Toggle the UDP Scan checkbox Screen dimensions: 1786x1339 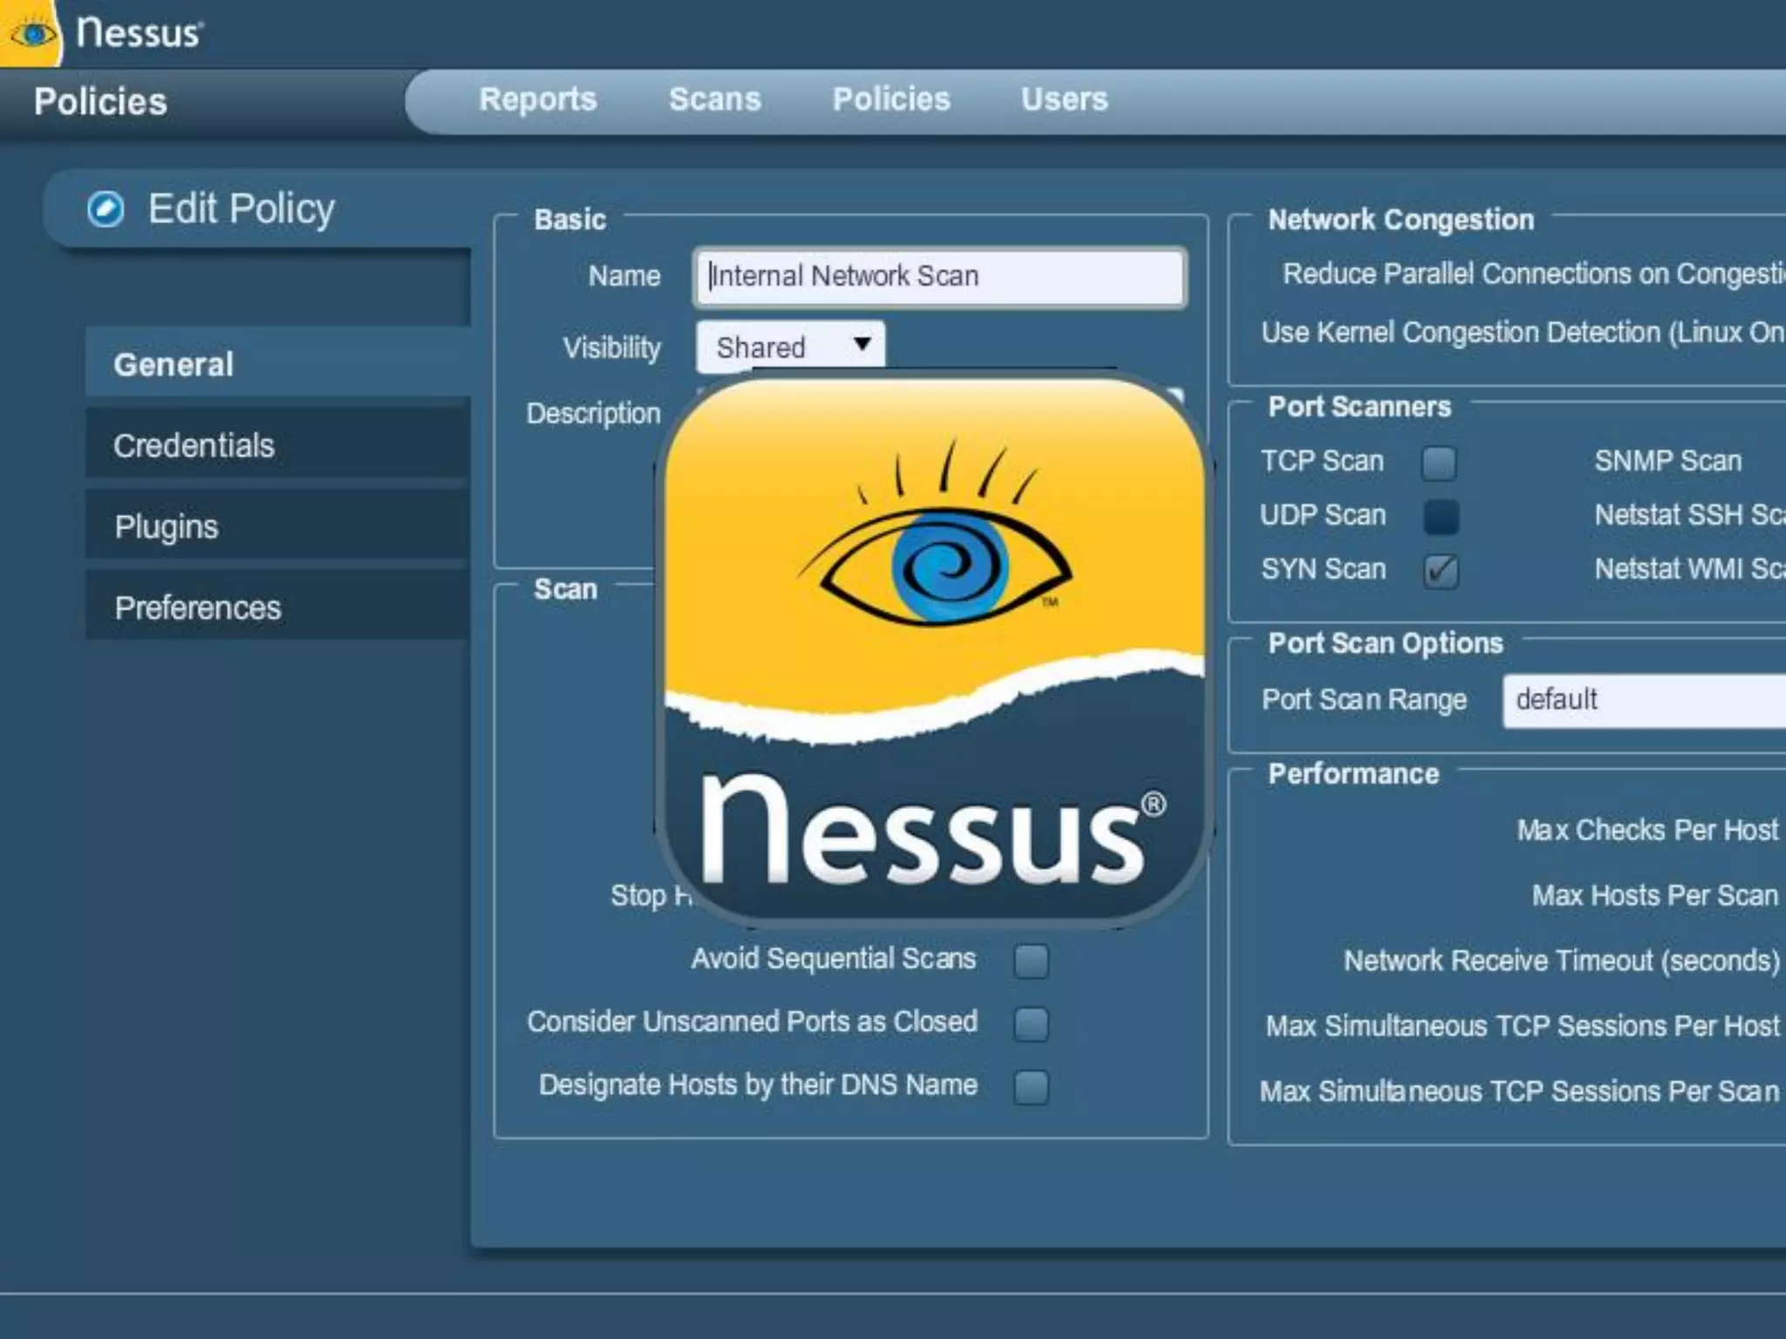1441,516
